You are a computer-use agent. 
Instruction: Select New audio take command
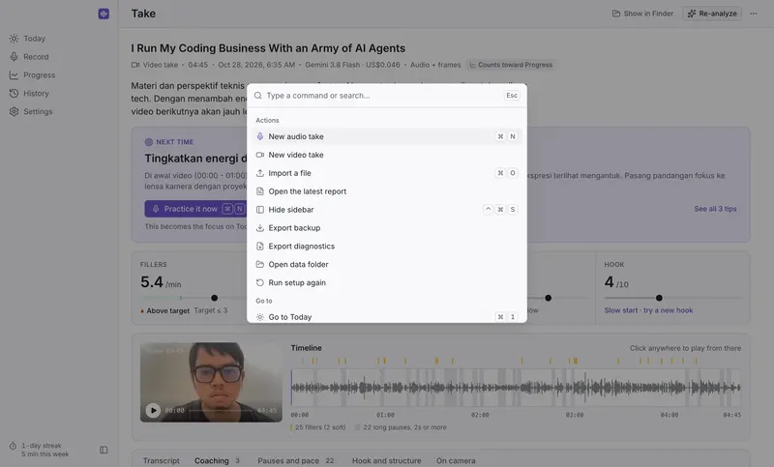point(386,136)
